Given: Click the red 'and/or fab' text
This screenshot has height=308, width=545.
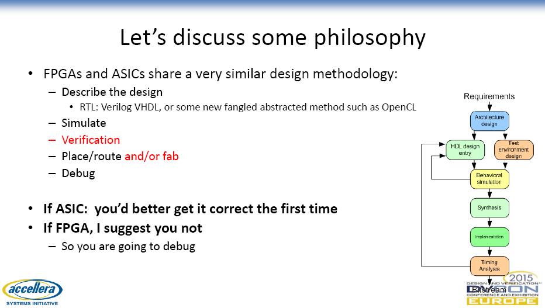Looking at the screenshot, I should [x=151, y=157].
